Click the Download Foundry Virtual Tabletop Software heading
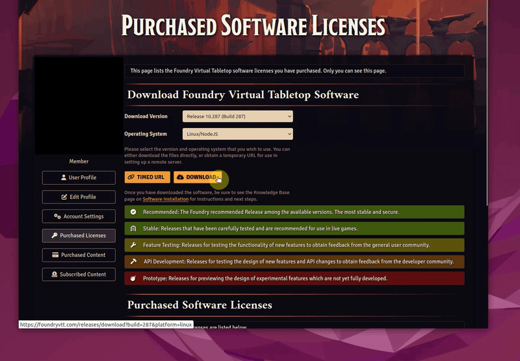 [x=243, y=95]
